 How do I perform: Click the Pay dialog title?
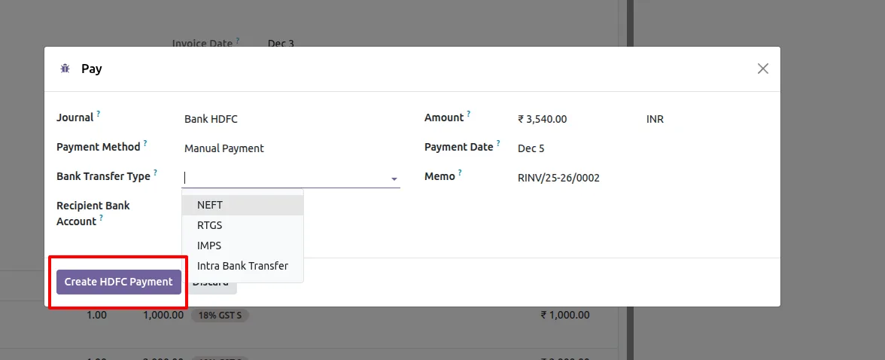[x=92, y=69]
